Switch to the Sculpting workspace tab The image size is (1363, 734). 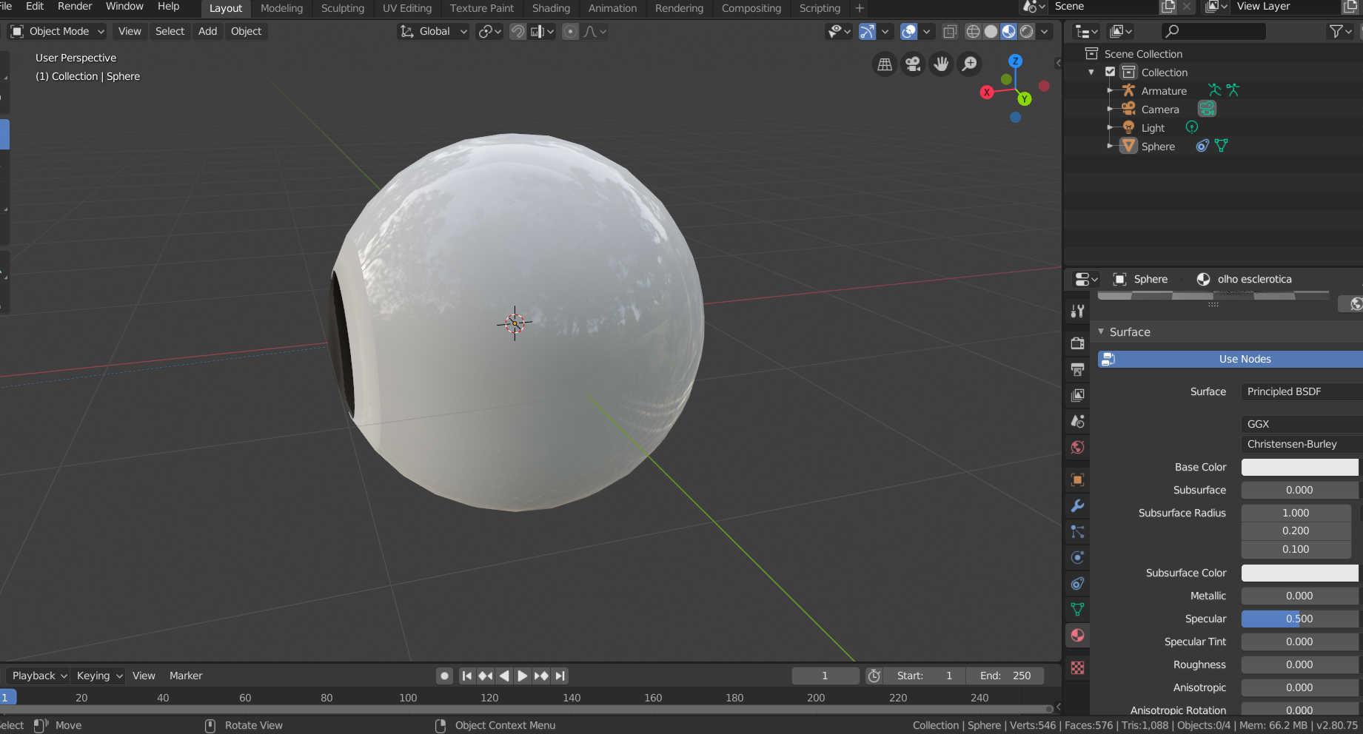pyautogui.click(x=343, y=8)
